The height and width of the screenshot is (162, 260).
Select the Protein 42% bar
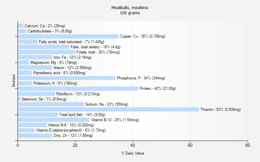(x=78, y=88)
